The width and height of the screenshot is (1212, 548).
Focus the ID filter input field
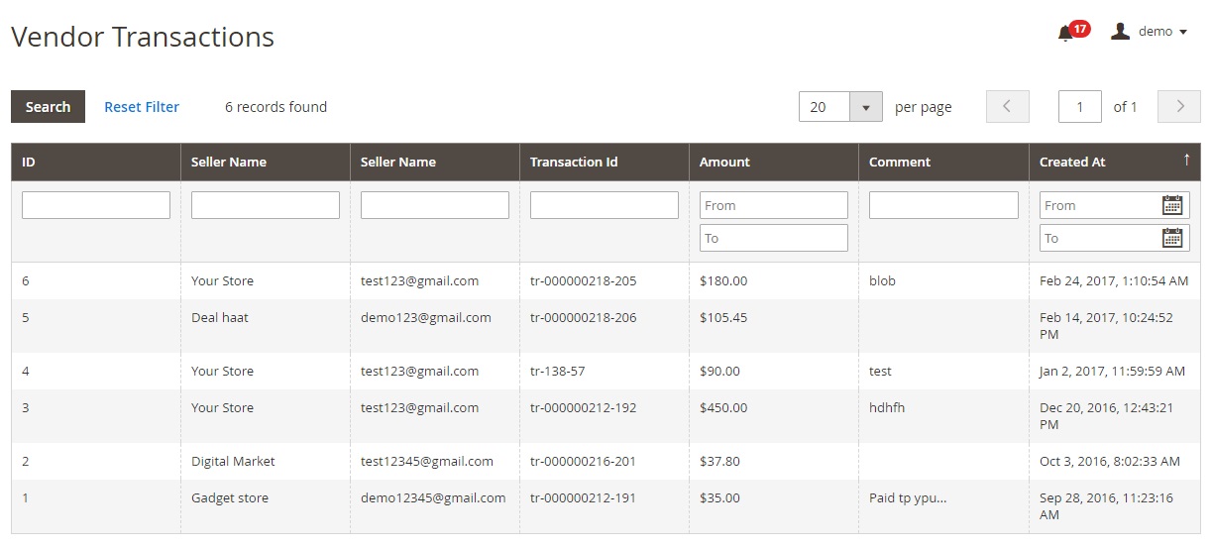(96, 205)
